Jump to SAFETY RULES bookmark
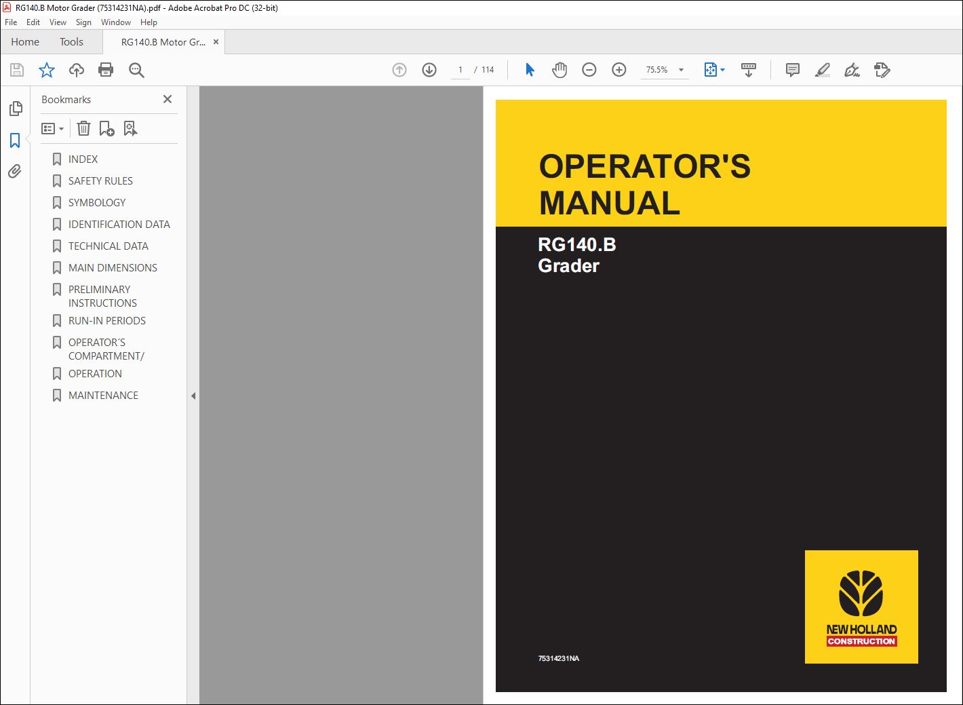Image resolution: width=963 pixels, height=705 pixels. point(100,181)
